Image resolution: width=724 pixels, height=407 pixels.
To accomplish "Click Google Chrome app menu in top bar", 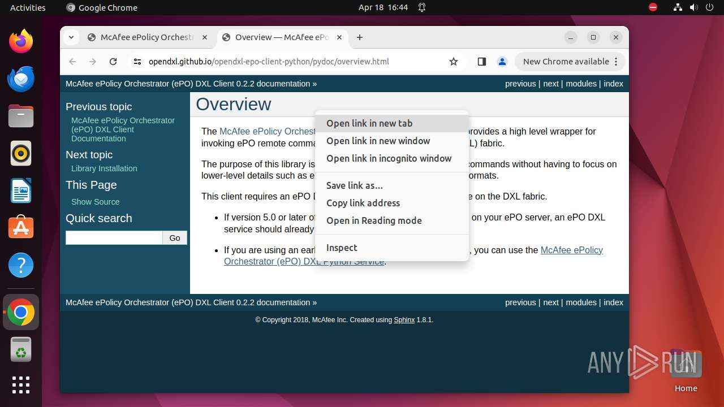I will coord(102,7).
